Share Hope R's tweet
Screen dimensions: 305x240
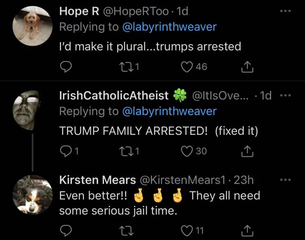[247, 67]
